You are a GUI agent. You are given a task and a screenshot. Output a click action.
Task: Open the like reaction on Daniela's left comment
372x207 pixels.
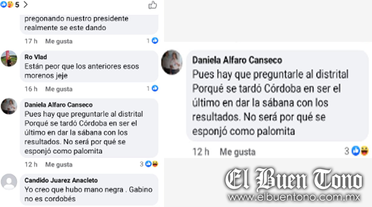click(x=148, y=164)
